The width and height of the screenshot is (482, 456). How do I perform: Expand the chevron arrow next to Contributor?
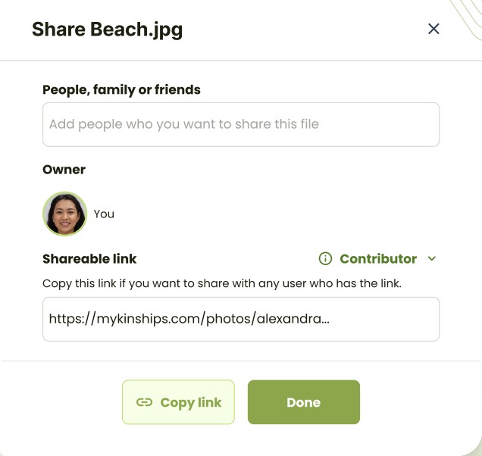point(432,259)
